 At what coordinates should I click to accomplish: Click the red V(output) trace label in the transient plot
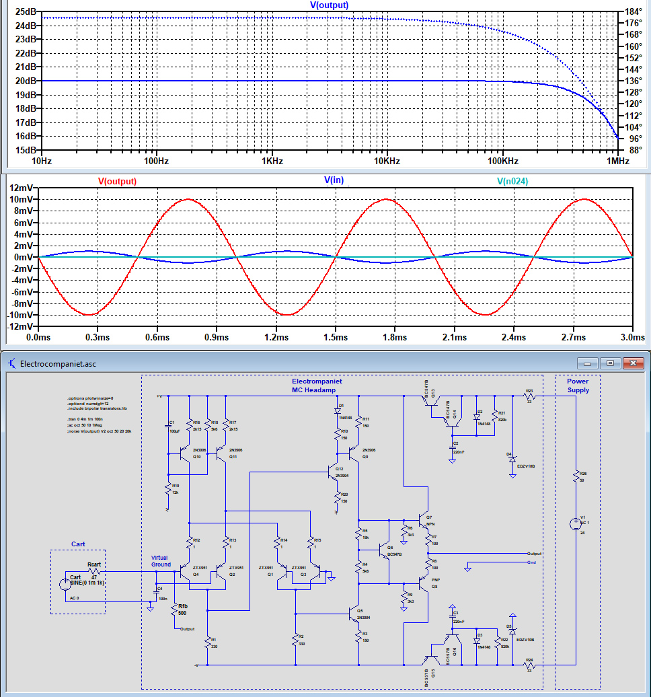click(x=117, y=182)
